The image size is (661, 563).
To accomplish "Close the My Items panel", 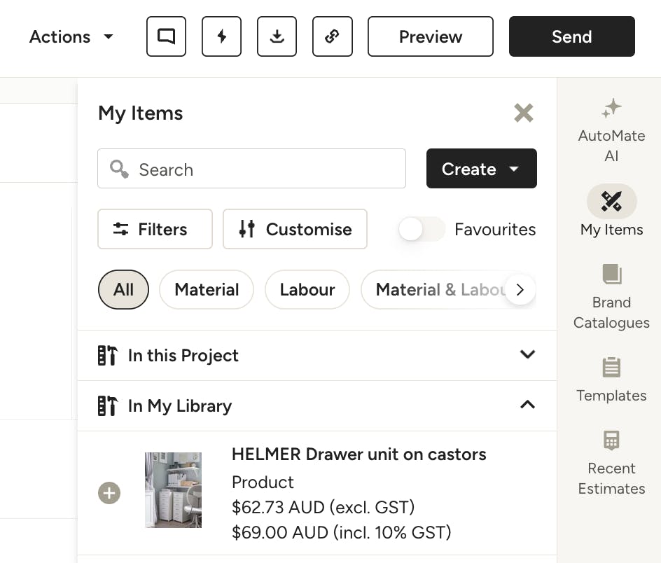I will (x=523, y=113).
